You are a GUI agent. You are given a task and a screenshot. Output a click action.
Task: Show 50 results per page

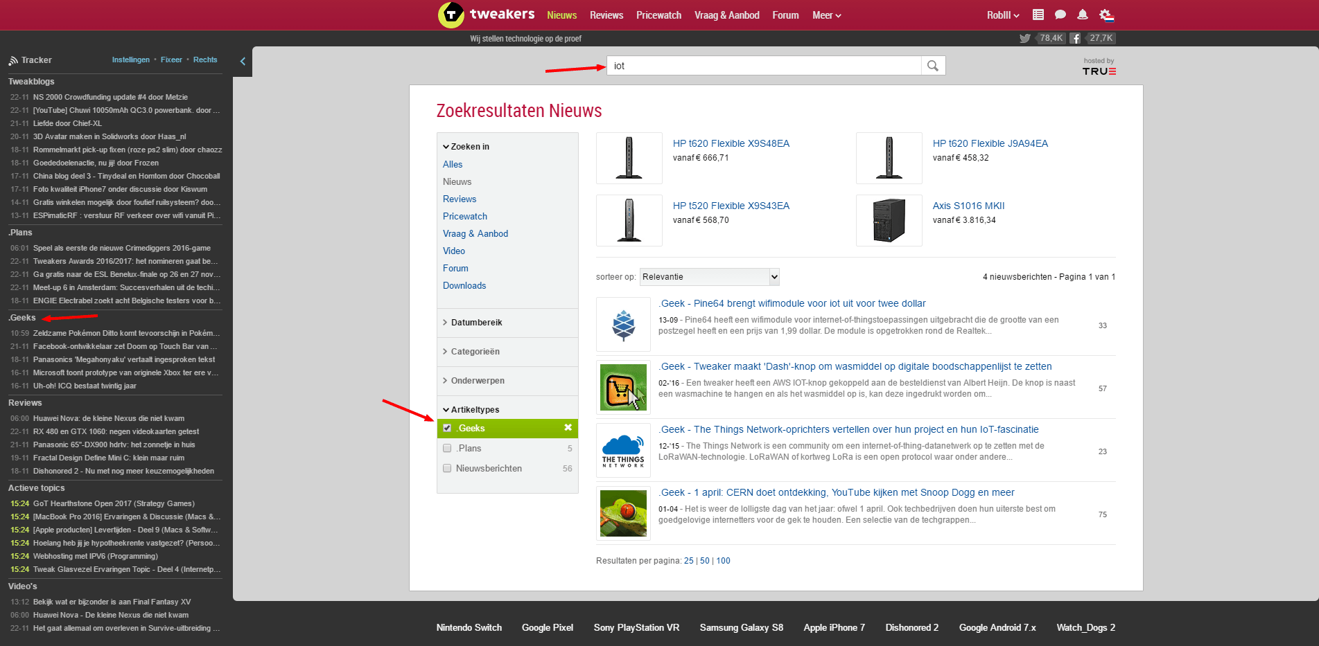(x=705, y=561)
